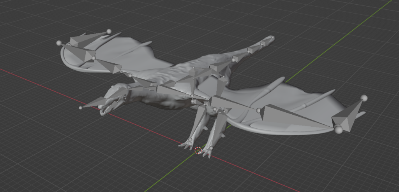Viewport: 399px width, 192px height.
Task: Click the joint sphere on the left front foot
Action: tap(190, 140)
